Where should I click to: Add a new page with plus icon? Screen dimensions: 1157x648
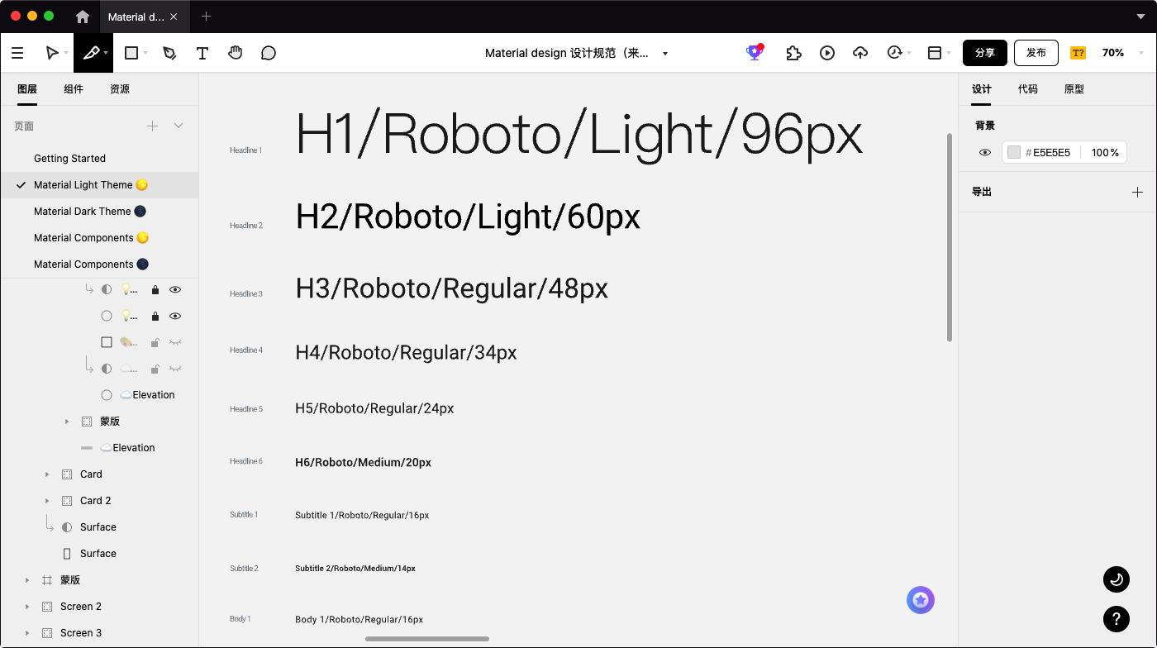coord(152,126)
